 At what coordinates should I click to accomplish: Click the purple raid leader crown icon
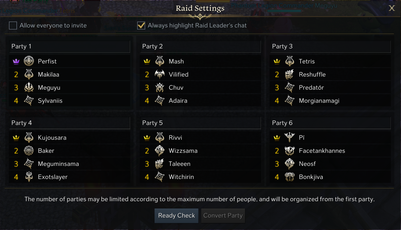tap(16, 62)
